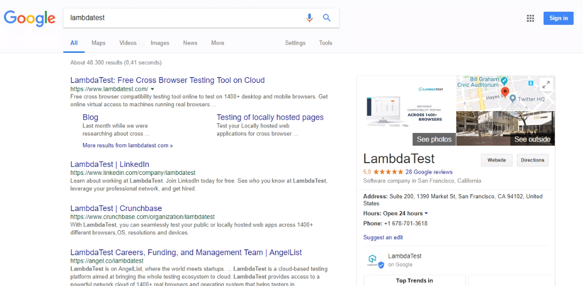The image size is (583, 286).
Task: Switch to the Images tab
Action: [x=160, y=43]
